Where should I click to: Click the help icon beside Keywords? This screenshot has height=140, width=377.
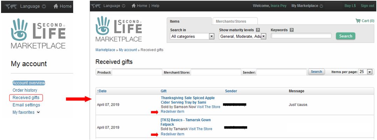tap(292, 30)
